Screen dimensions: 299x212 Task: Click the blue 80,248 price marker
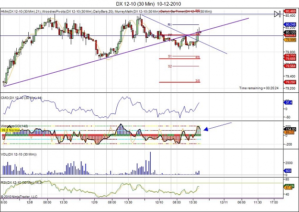290,24
